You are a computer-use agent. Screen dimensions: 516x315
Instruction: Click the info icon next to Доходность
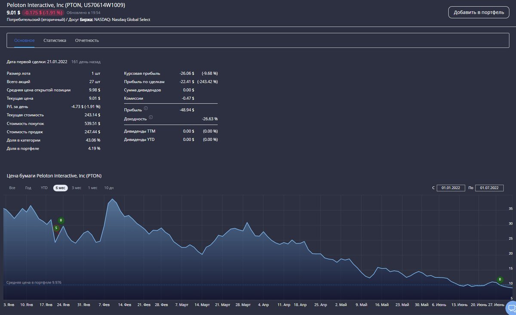pos(151,117)
